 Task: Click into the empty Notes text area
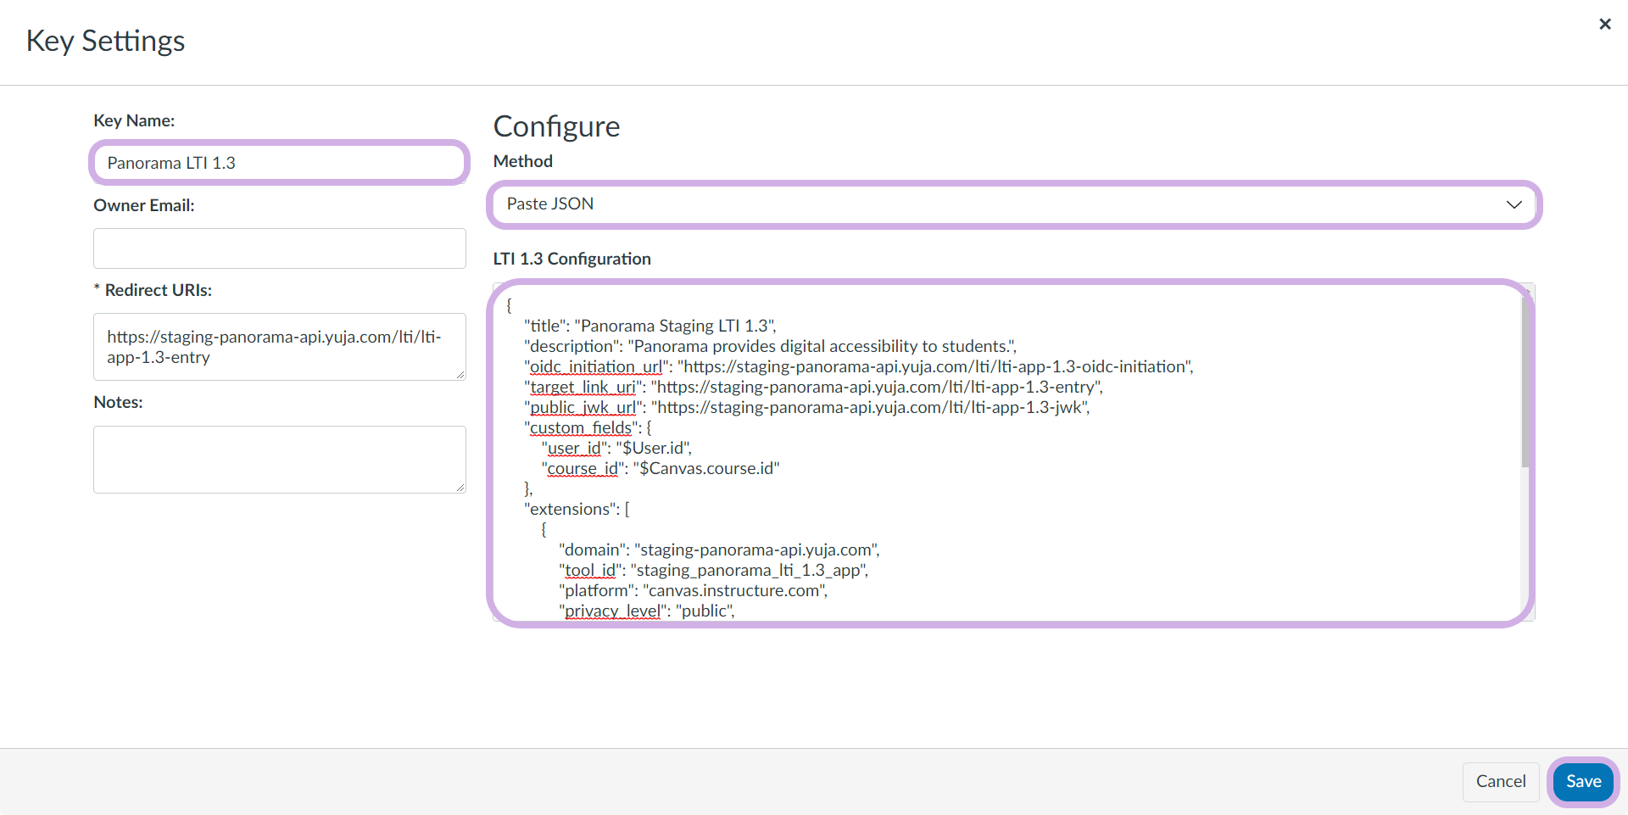click(279, 459)
